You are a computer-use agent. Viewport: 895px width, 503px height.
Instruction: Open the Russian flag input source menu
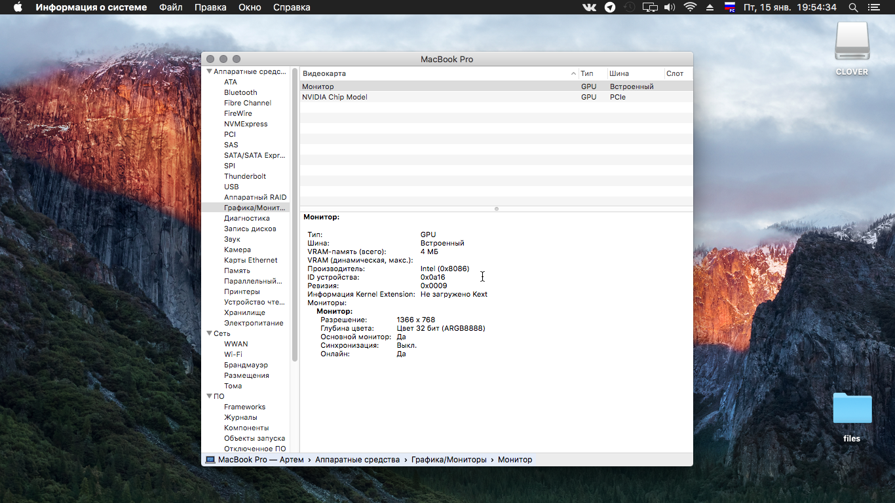[730, 7]
